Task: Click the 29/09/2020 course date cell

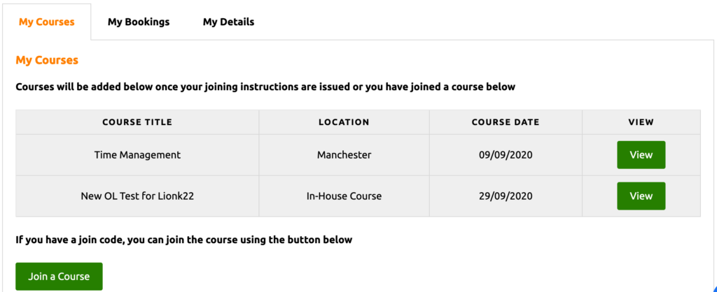Action: 506,196
